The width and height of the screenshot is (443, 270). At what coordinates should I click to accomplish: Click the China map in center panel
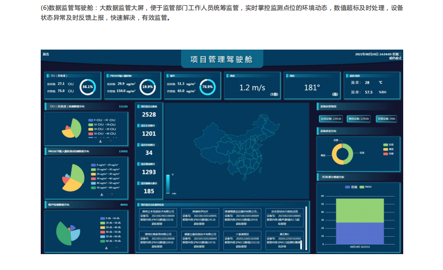click(237, 146)
